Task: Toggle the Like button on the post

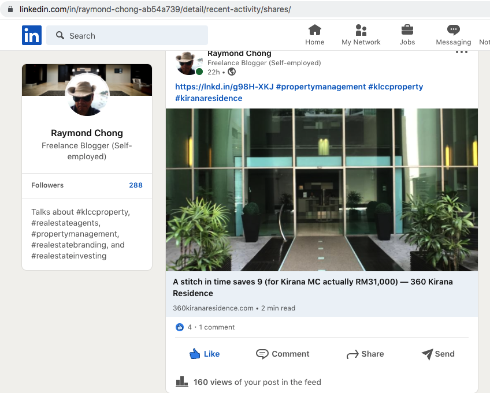Action: coord(205,354)
